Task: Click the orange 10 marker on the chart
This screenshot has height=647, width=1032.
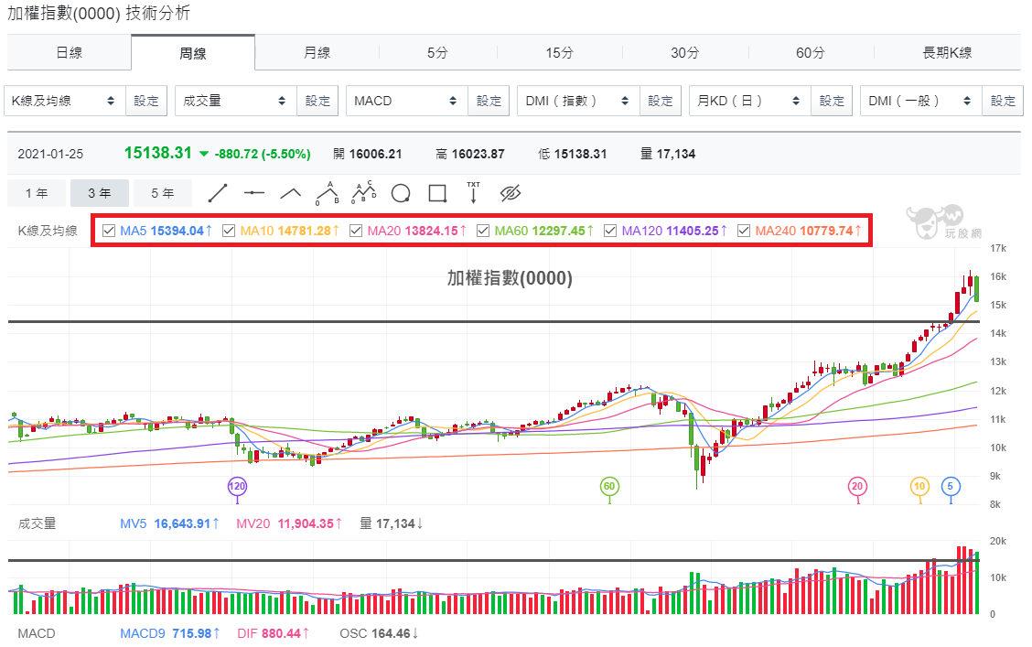Action: tap(919, 487)
